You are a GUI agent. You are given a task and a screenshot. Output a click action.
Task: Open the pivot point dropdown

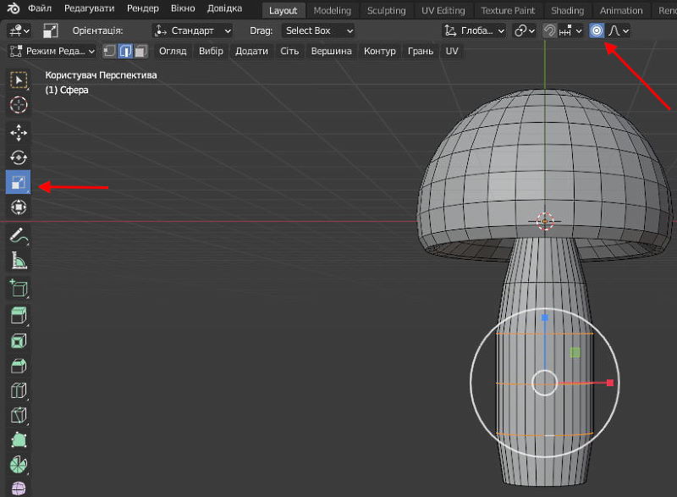(x=525, y=30)
